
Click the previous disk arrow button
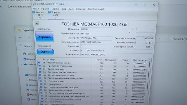[x=37, y=23]
